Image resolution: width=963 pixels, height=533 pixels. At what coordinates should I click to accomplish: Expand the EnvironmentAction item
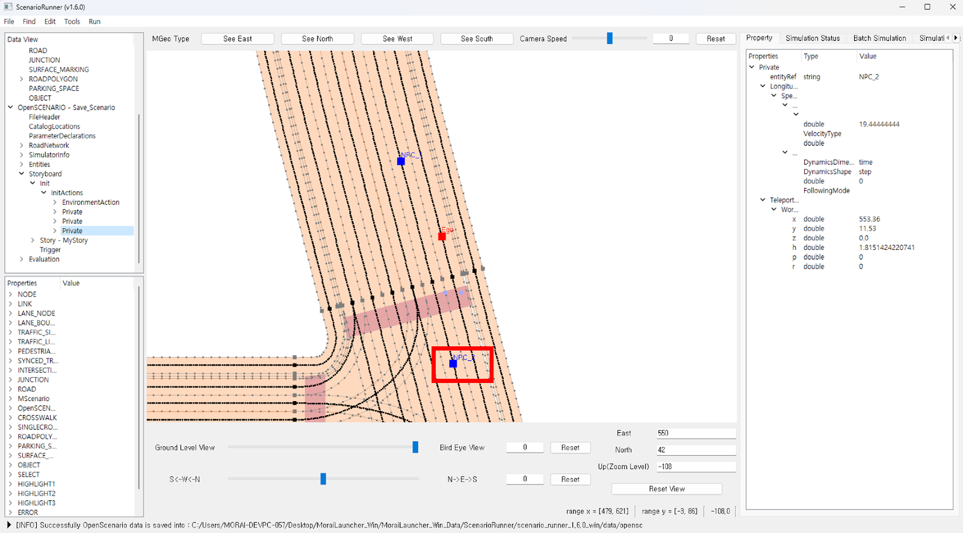click(55, 202)
